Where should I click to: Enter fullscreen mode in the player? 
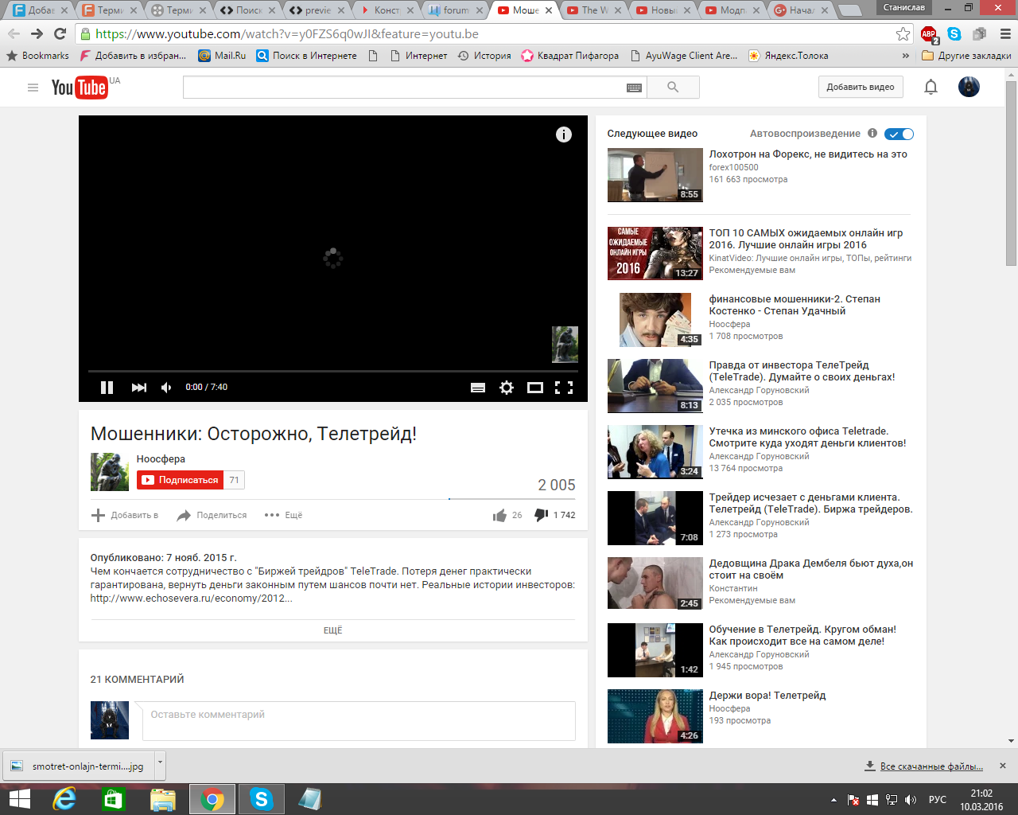(x=564, y=388)
